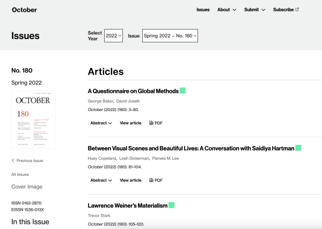Click the October 180 cover thumbnail
This screenshot has width=322, height=229.
tap(33, 120)
